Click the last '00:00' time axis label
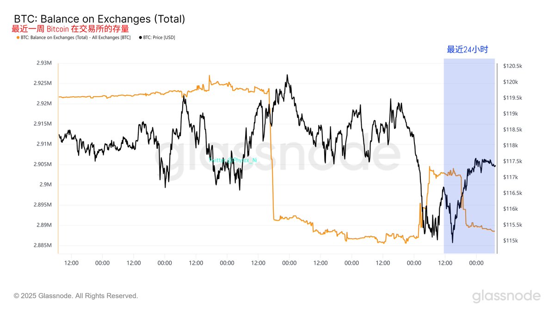 point(476,263)
